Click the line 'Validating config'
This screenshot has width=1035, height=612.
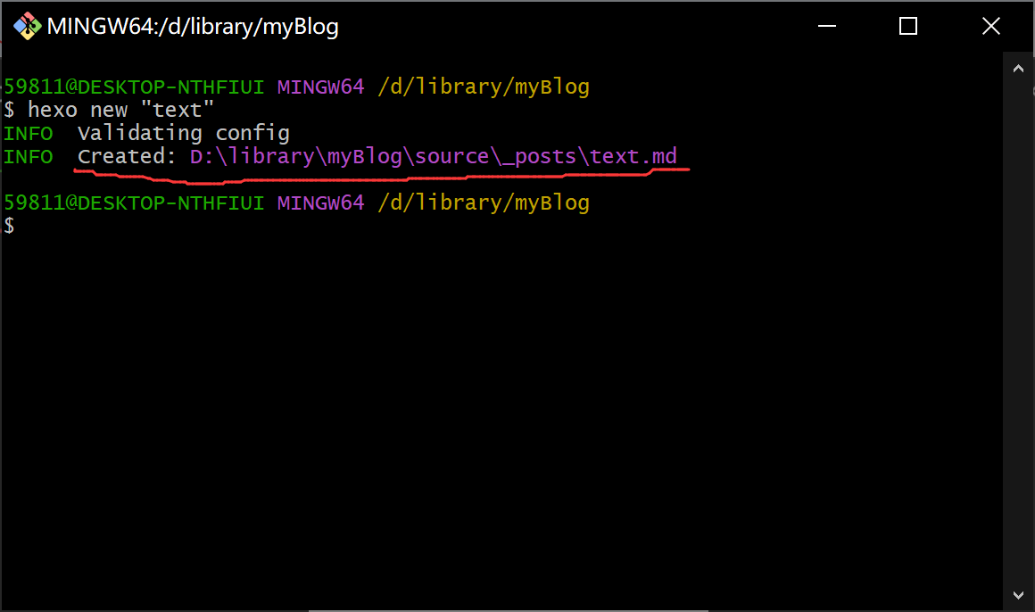[x=184, y=133]
